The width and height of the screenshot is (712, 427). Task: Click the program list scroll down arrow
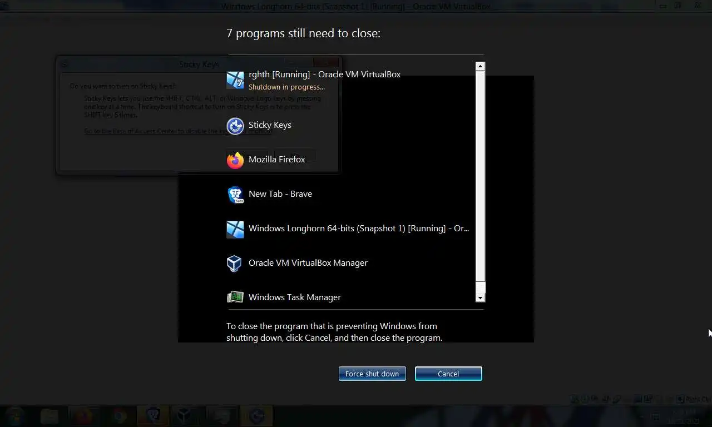tap(481, 298)
